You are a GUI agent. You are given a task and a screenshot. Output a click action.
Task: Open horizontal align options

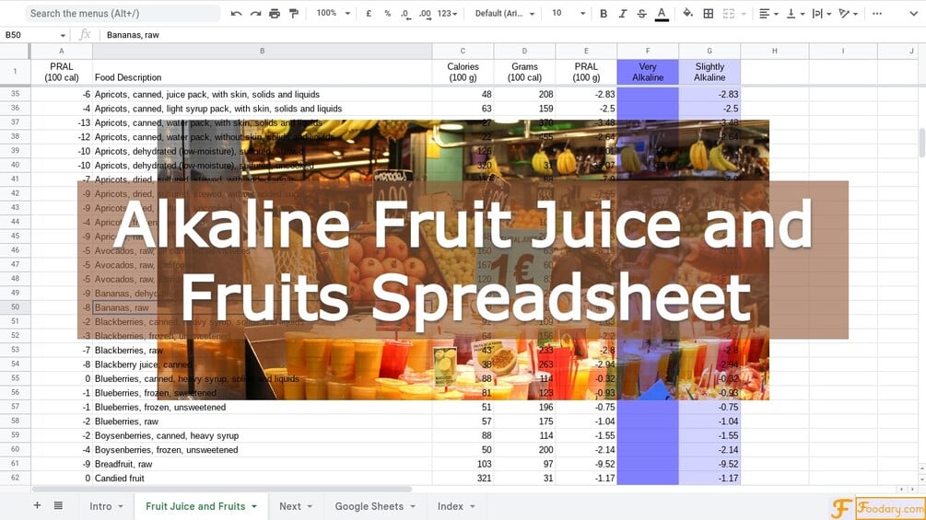(768, 13)
